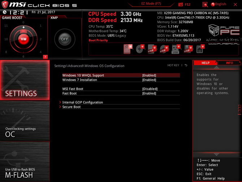Click the Boot Priority label

[98, 40]
